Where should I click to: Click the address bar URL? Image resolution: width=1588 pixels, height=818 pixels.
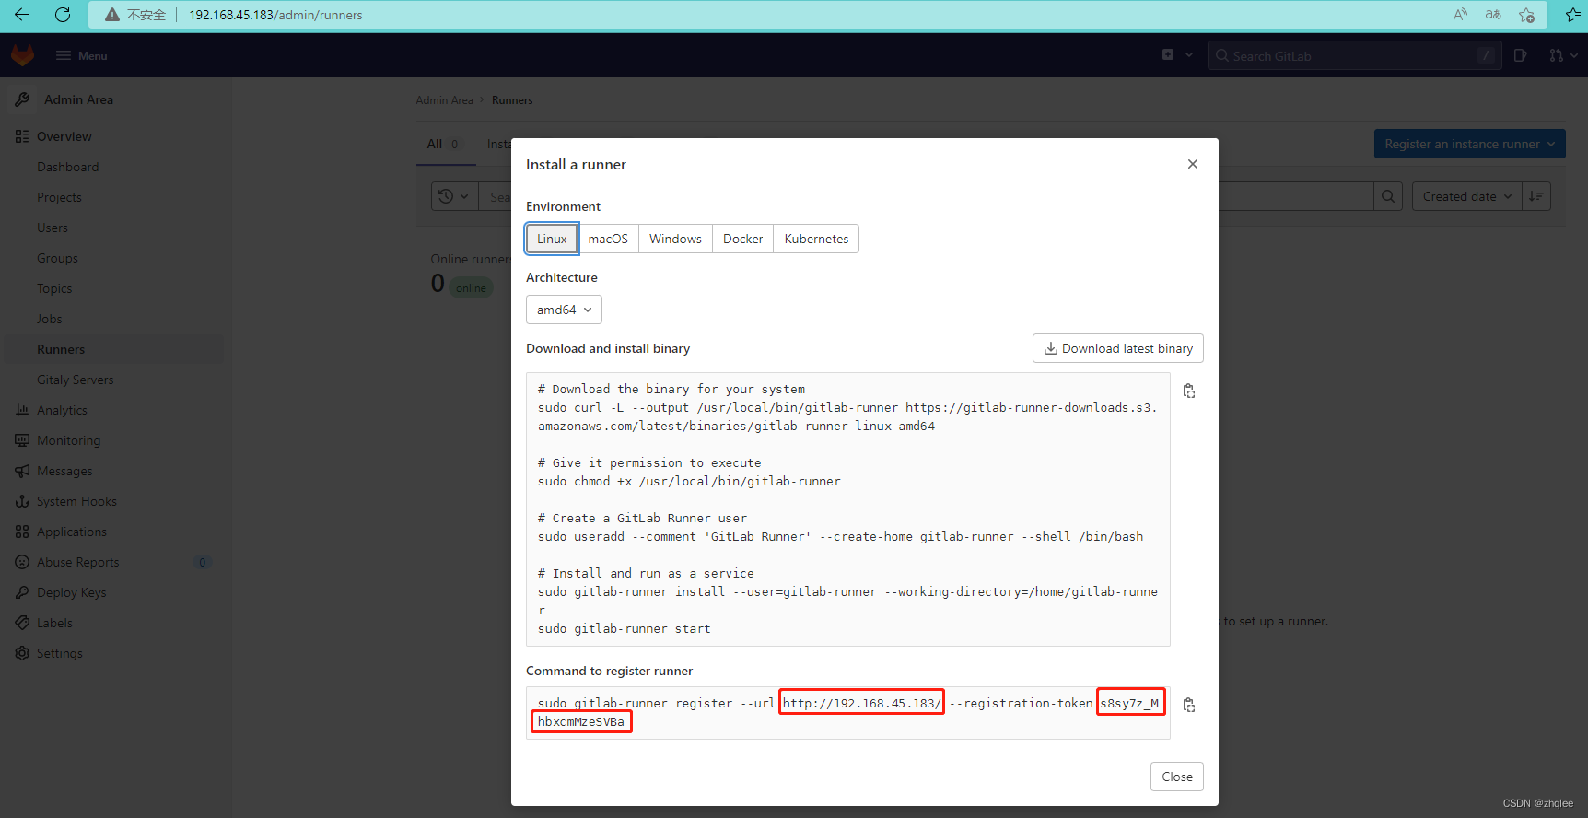click(275, 15)
